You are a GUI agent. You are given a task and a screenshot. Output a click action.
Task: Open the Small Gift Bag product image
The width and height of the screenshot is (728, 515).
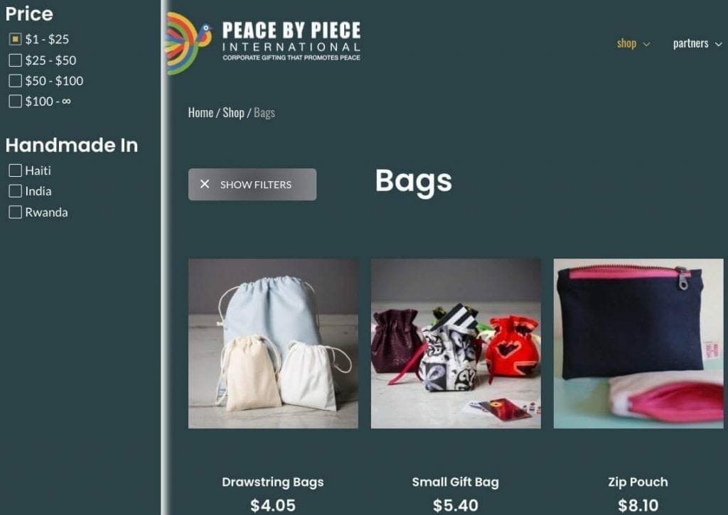click(x=456, y=343)
